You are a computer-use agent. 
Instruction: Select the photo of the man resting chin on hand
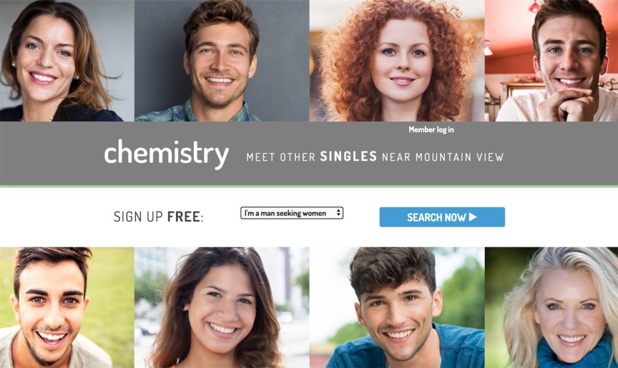coord(552,60)
